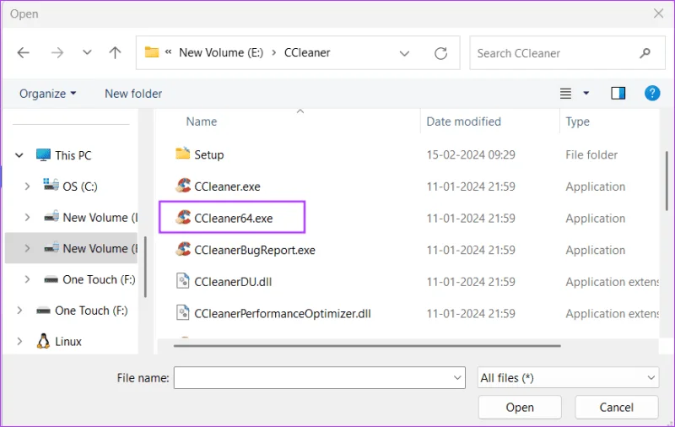This screenshot has width=675, height=427.
Task: Open the Organize menu
Action: point(47,94)
